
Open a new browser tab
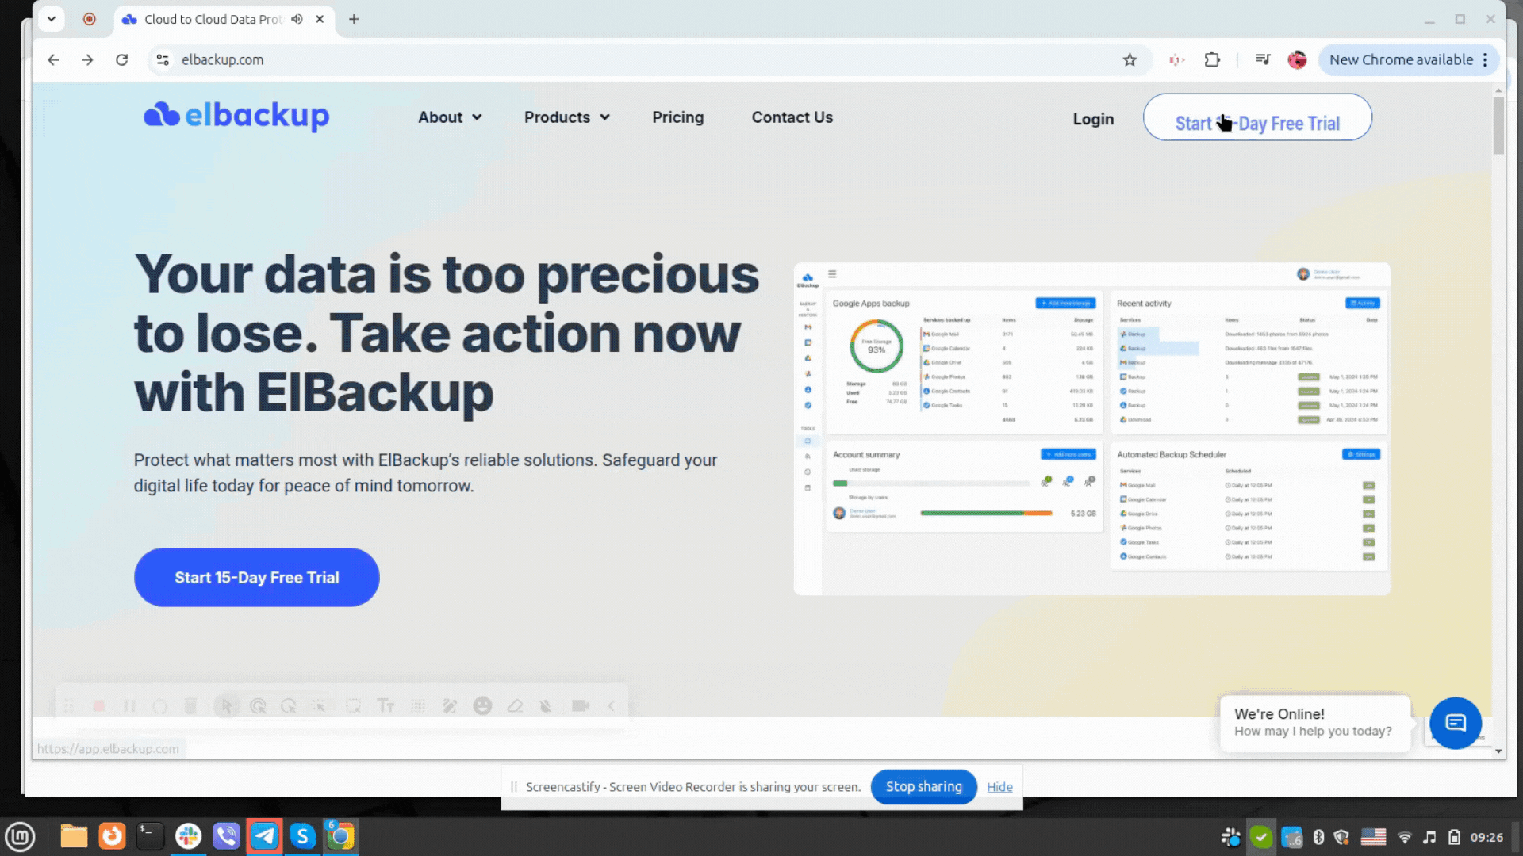pyautogui.click(x=354, y=19)
